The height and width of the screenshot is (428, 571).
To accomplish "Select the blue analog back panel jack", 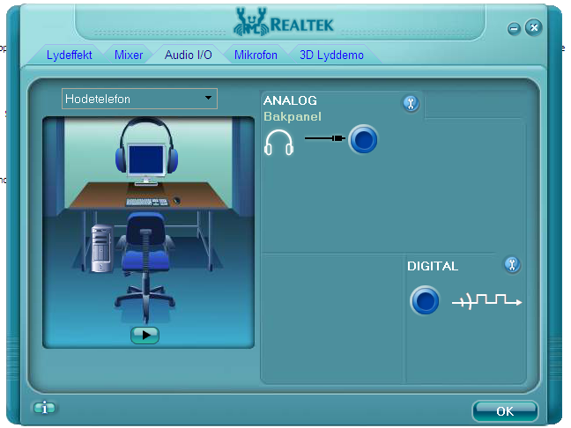I will click(363, 139).
